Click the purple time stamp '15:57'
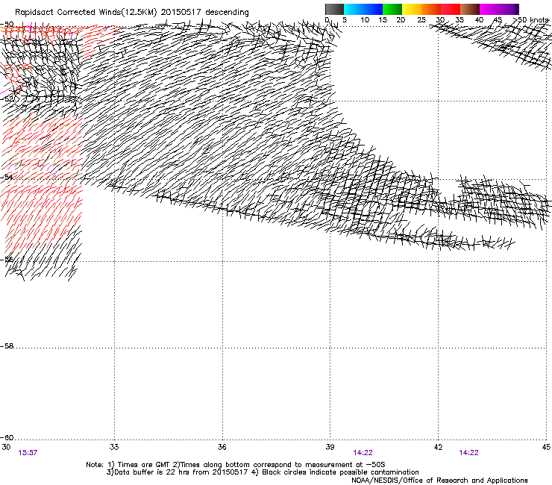The image size is (552, 485). coord(28,453)
